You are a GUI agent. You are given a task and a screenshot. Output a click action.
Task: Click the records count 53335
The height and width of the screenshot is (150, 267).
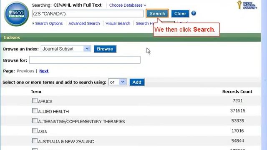pos(238,121)
